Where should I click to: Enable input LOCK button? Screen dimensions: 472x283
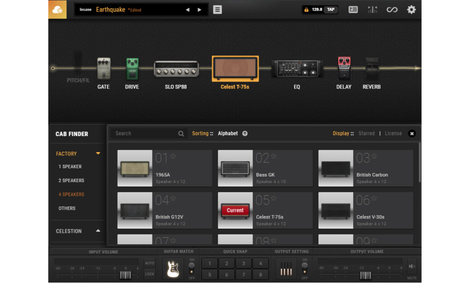click(x=150, y=274)
